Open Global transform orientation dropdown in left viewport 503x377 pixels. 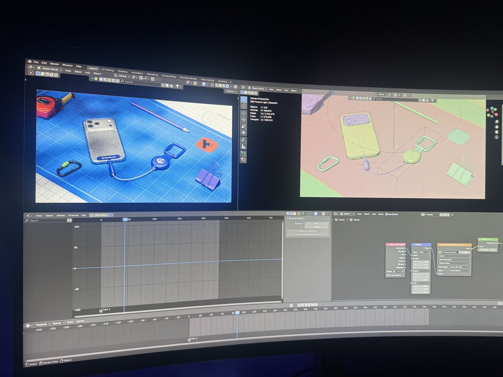click(x=122, y=76)
